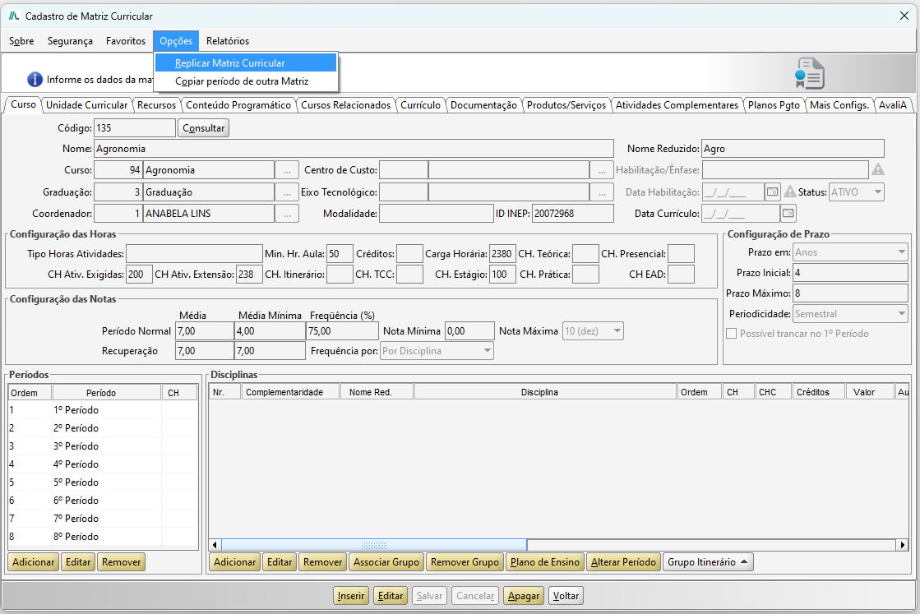This screenshot has width=920, height=614.
Task: Open Graduação lookup ellipsis button
Action: click(x=287, y=192)
